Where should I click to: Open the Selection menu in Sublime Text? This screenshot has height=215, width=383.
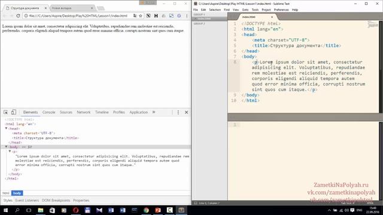pos(215,10)
